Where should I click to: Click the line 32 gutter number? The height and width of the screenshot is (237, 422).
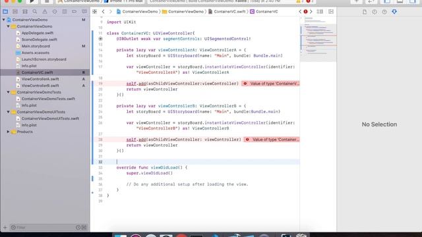click(100, 162)
